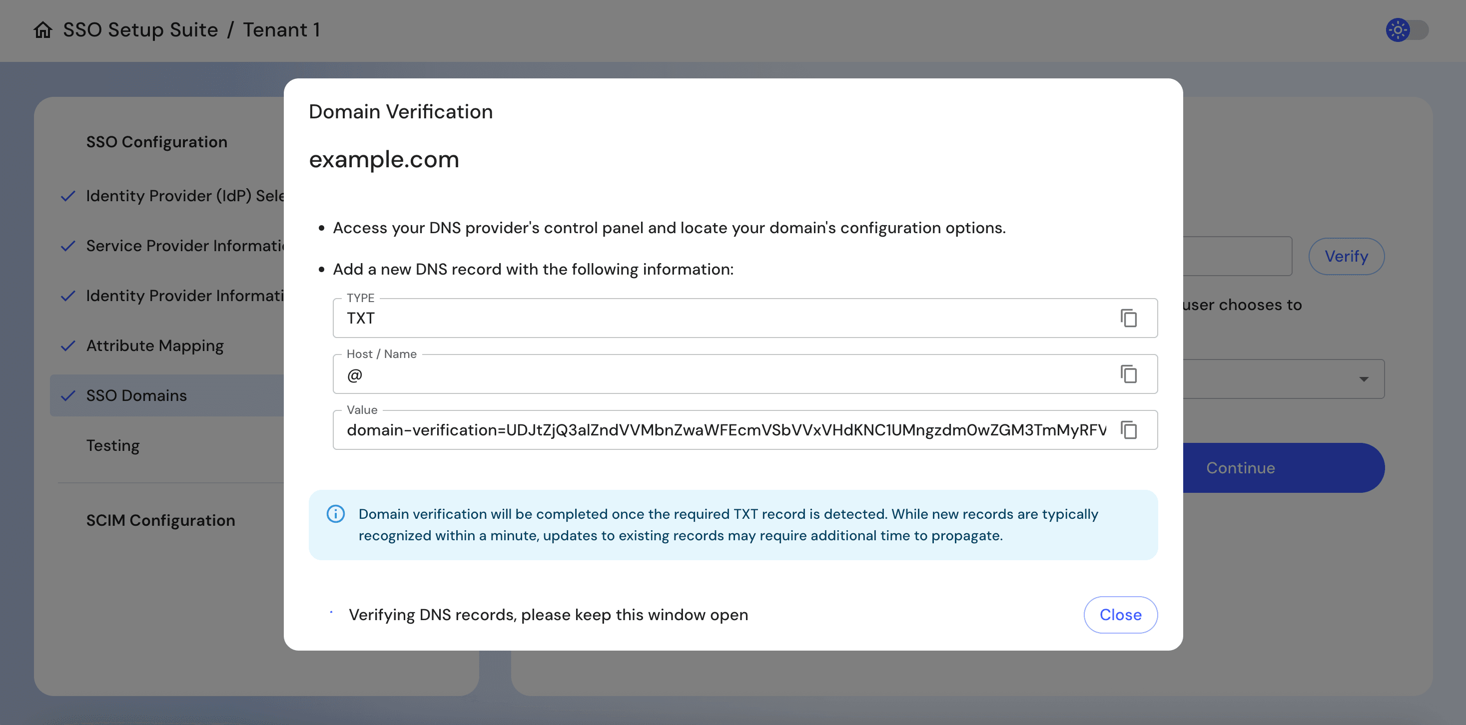Screen dimensions: 1466x725
Task: Click the checkmark beside Service Provider Information
Action: click(x=68, y=246)
